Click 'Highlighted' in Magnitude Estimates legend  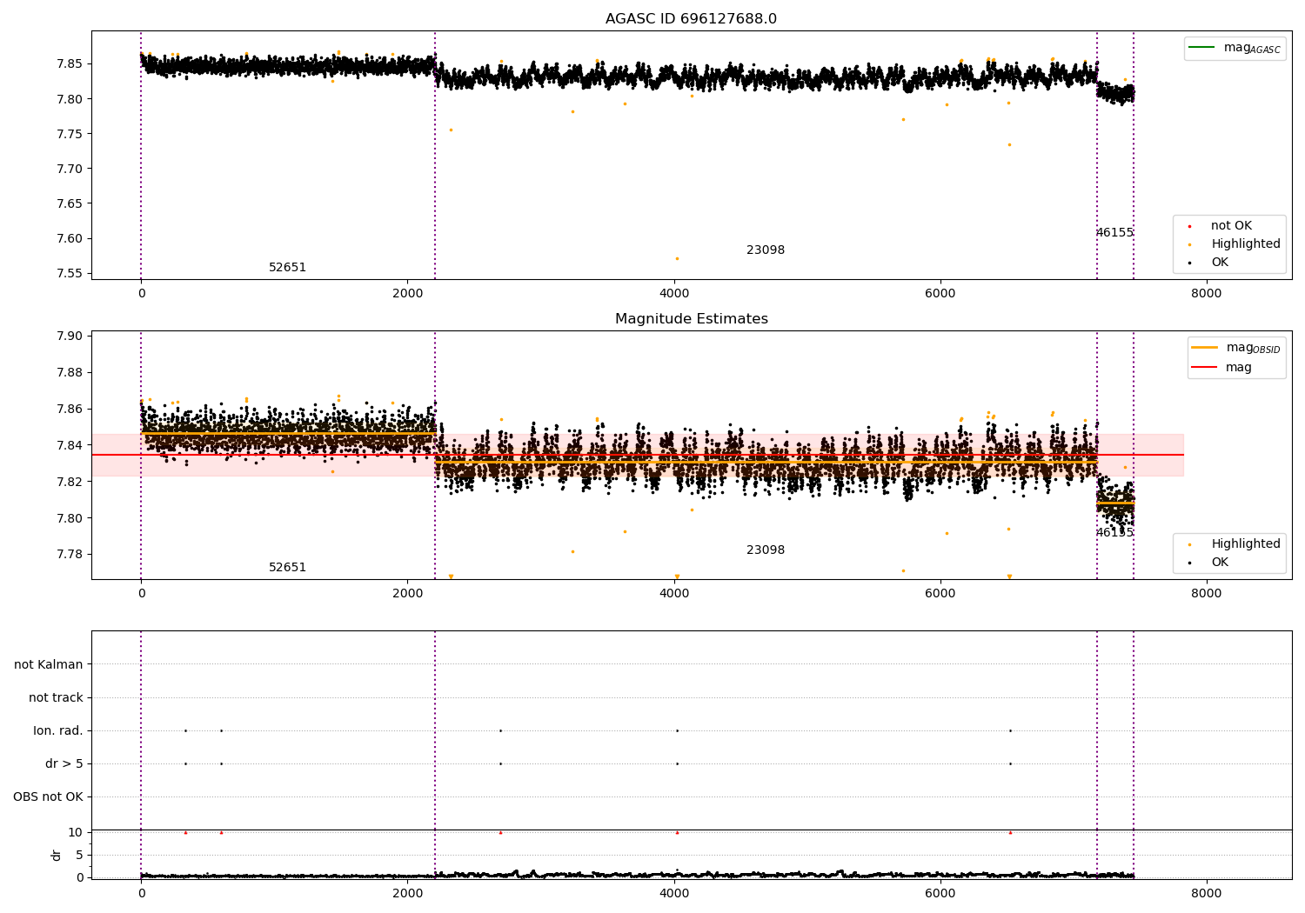(x=1246, y=543)
